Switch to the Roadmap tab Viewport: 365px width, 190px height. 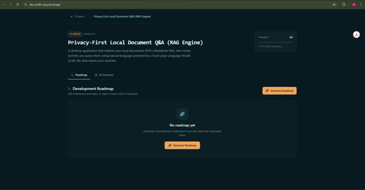point(79,75)
